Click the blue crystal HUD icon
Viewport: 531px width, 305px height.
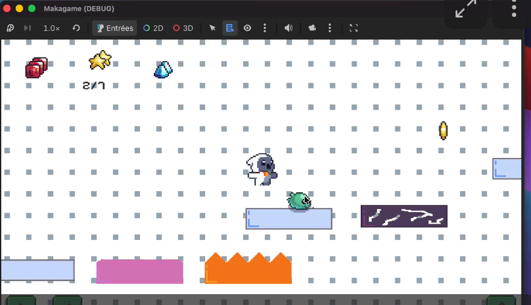164,70
